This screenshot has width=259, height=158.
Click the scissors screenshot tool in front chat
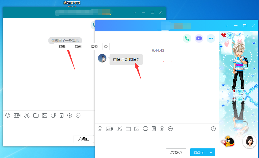pos(119,129)
